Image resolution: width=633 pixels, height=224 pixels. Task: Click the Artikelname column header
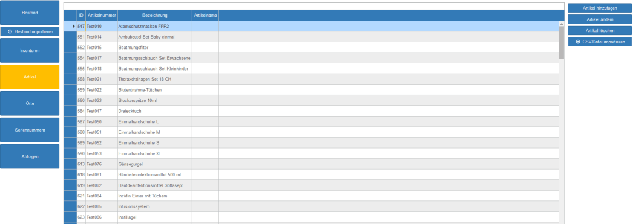tap(206, 15)
